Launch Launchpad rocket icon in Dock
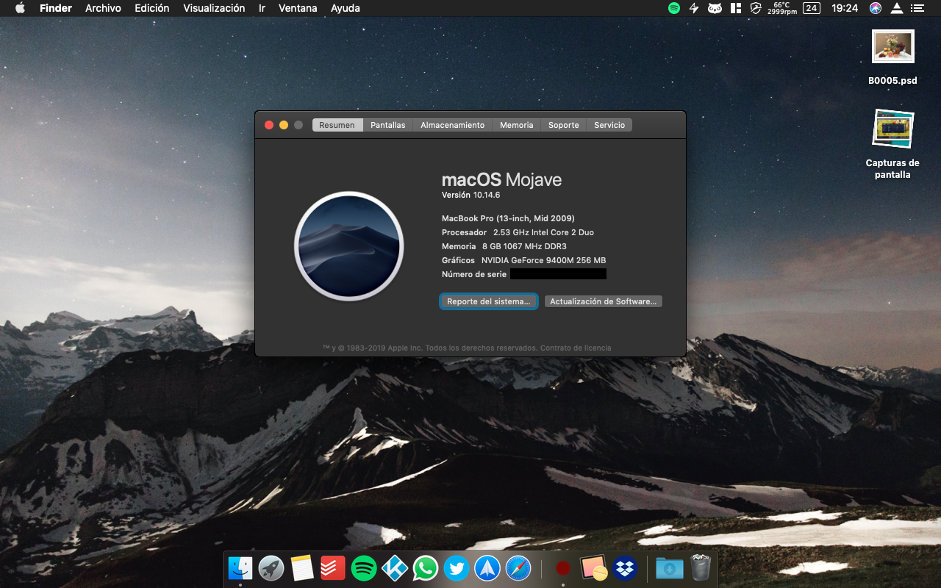Viewport: 941px width, 588px height. pyautogui.click(x=271, y=568)
